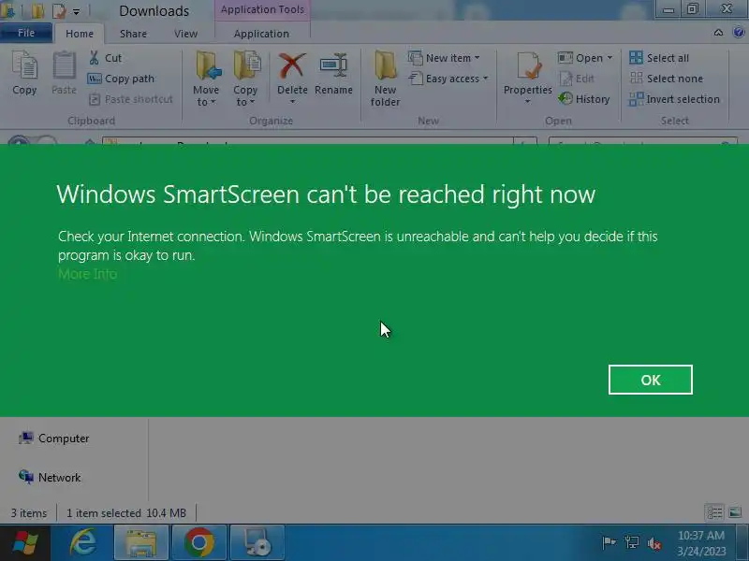The image size is (749, 561).
Task: Click the Copy path icon
Action: (x=95, y=79)
